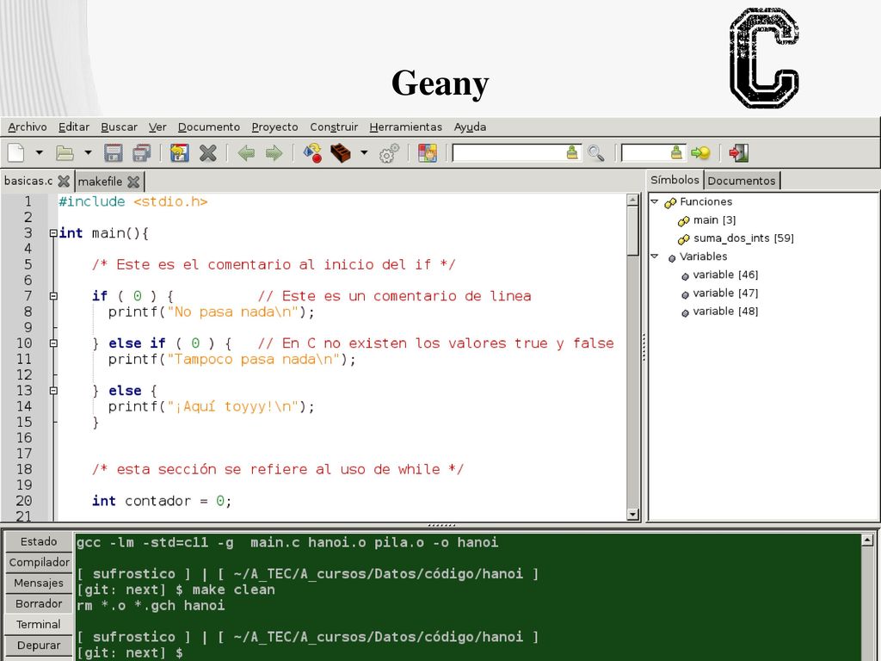
Task: Open the recent files dropdown arrow
Action: pyautogui.click(x=88, y=152)
